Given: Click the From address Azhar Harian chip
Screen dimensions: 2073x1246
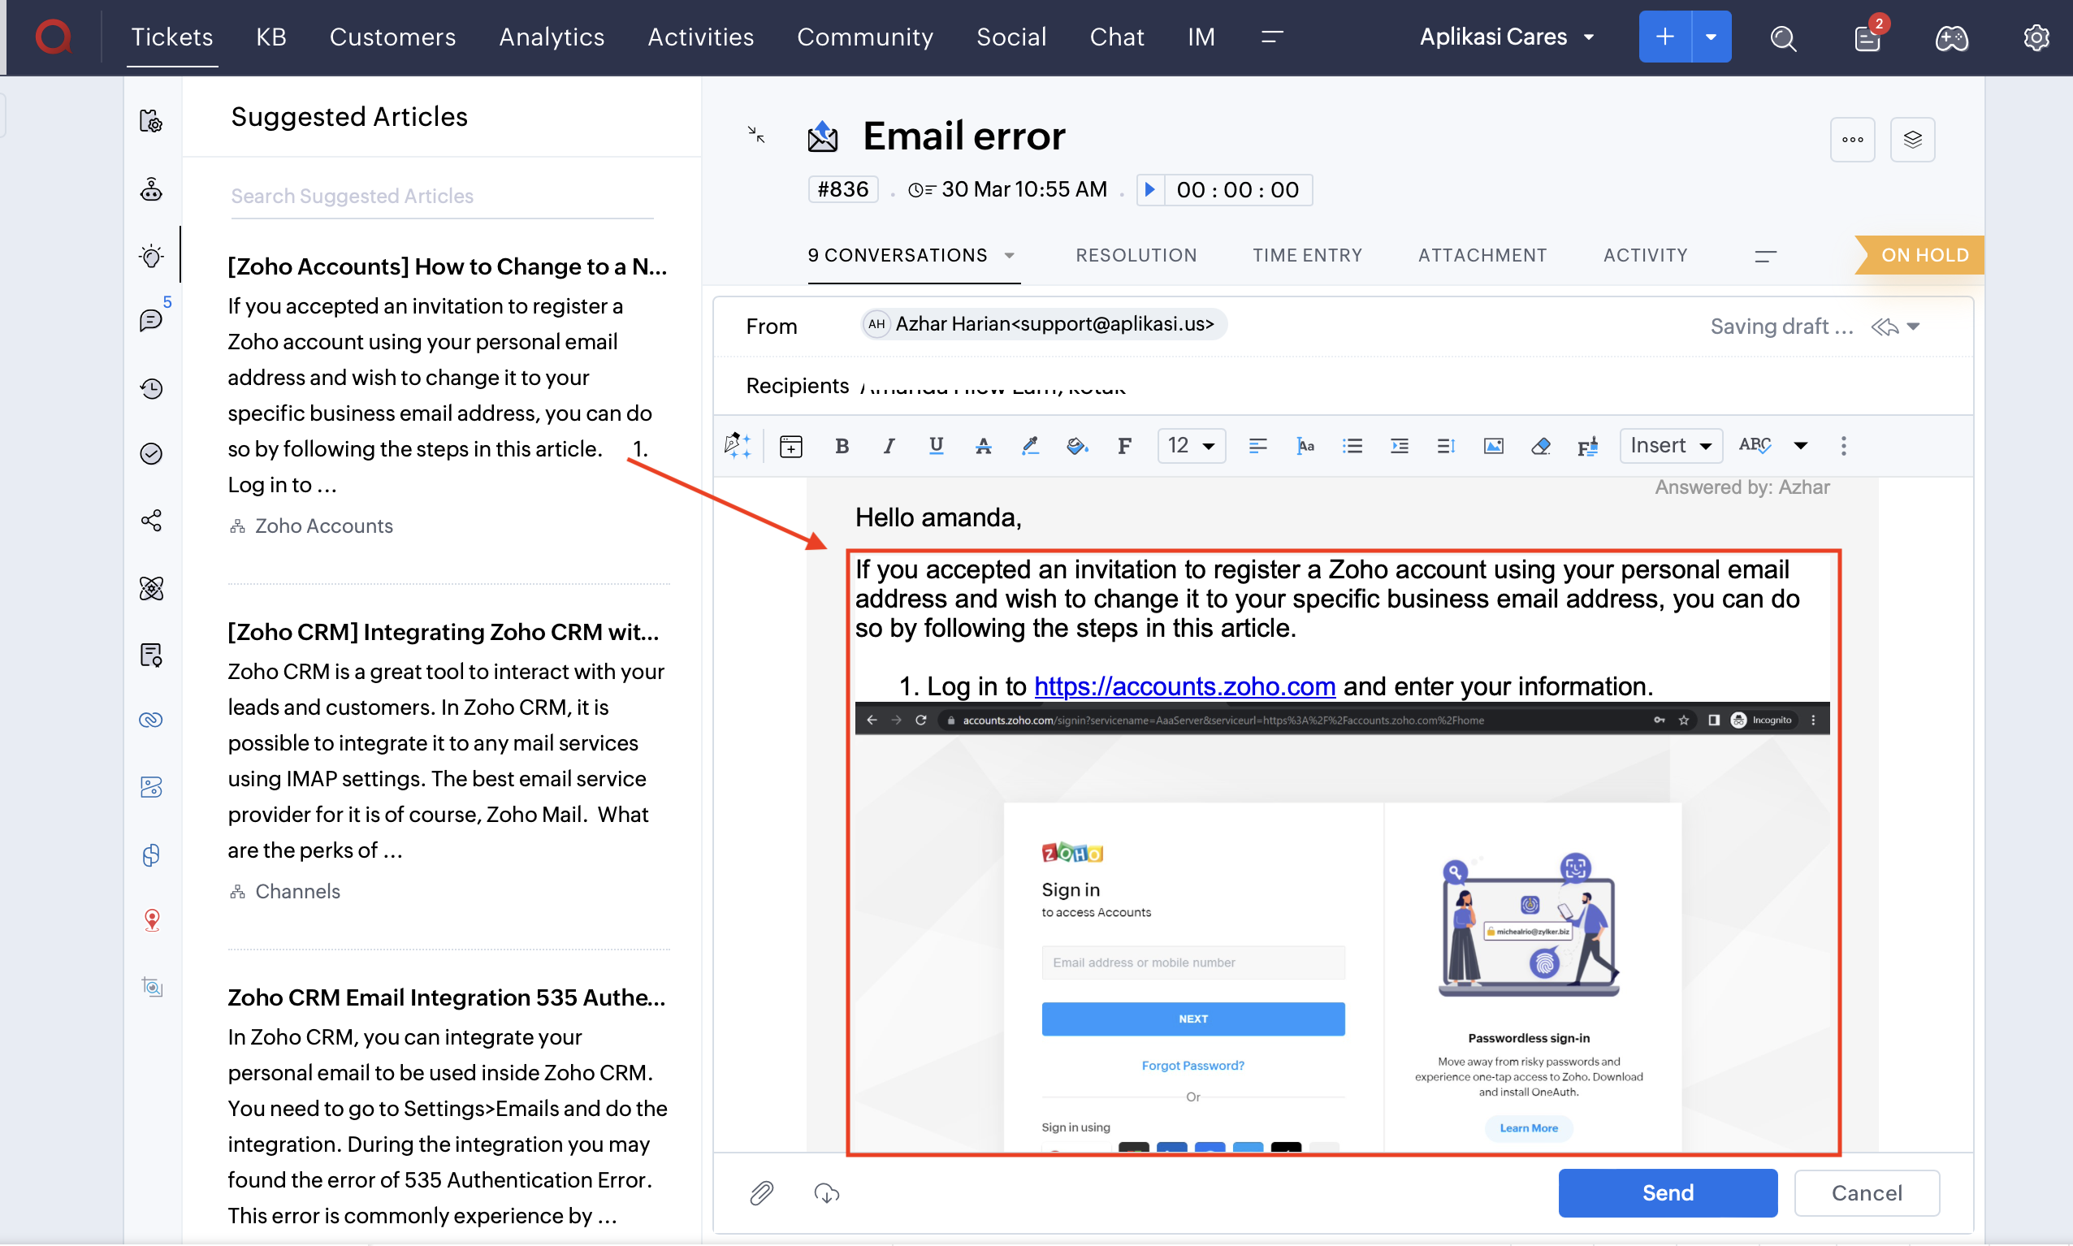Looking at the screenshot, I should click(1044, 324).
